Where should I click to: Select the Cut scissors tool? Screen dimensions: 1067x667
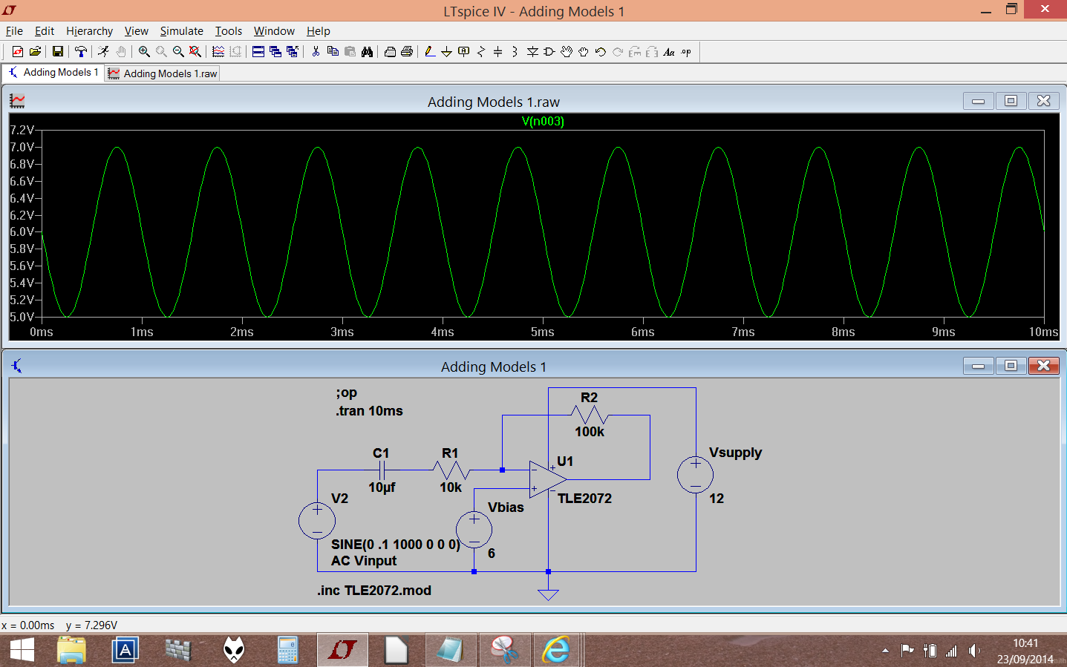(x=316, y=51)
